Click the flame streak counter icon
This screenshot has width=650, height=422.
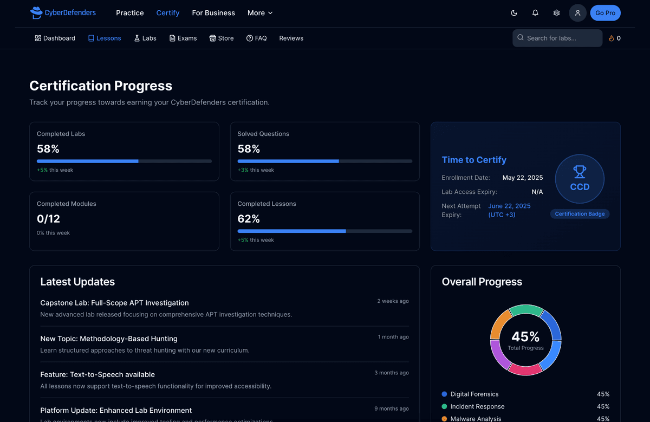tap(612, 38)
